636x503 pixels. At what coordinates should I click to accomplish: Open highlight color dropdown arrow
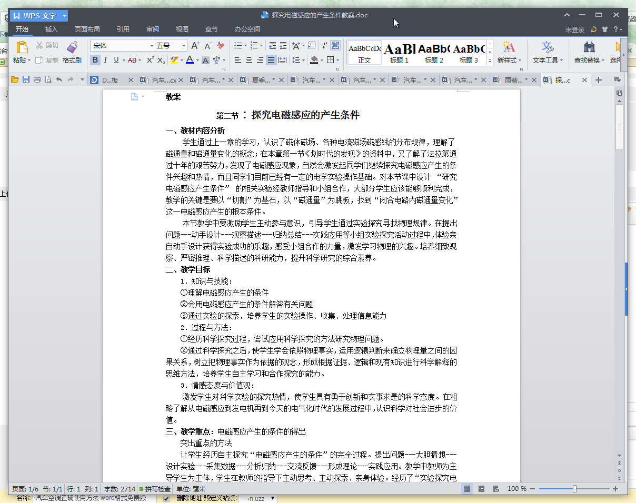182,60
